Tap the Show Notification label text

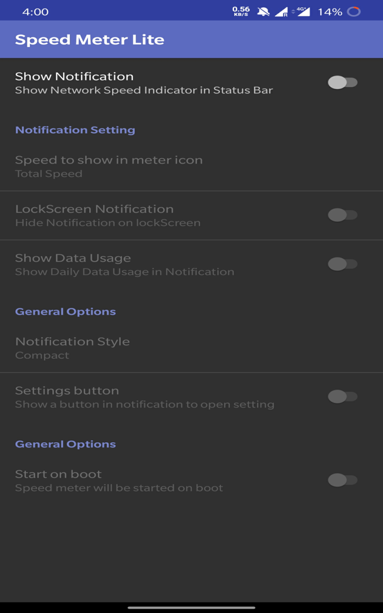pos(74,76)
